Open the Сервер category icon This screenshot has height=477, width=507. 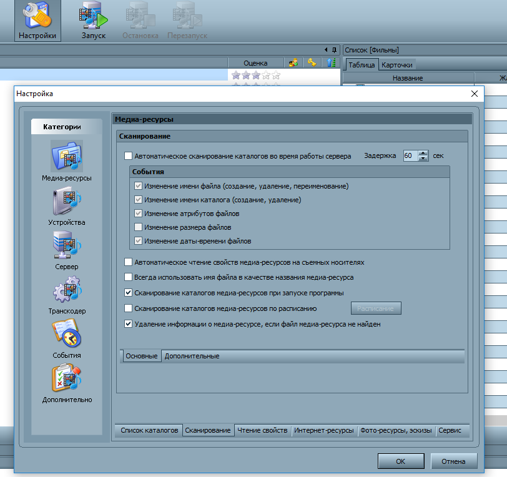coord(66,245)
